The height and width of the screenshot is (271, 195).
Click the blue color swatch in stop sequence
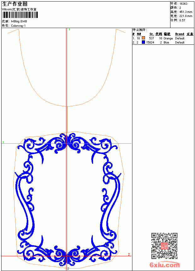click(x=143, y=42)
